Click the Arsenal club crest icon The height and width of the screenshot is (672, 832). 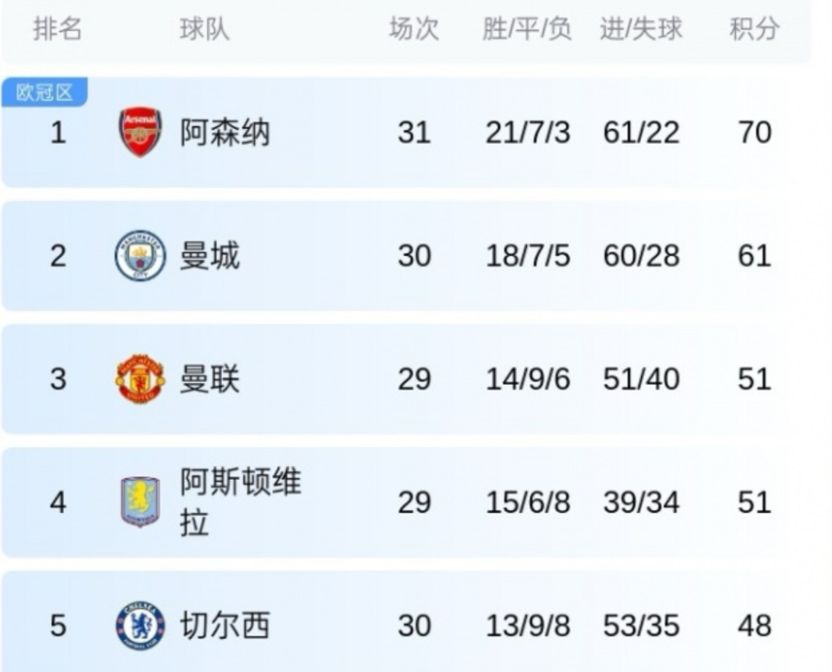tap(140, 132)
